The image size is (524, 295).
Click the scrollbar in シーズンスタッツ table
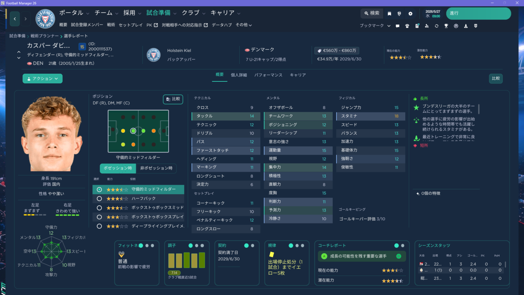point(506,265)
